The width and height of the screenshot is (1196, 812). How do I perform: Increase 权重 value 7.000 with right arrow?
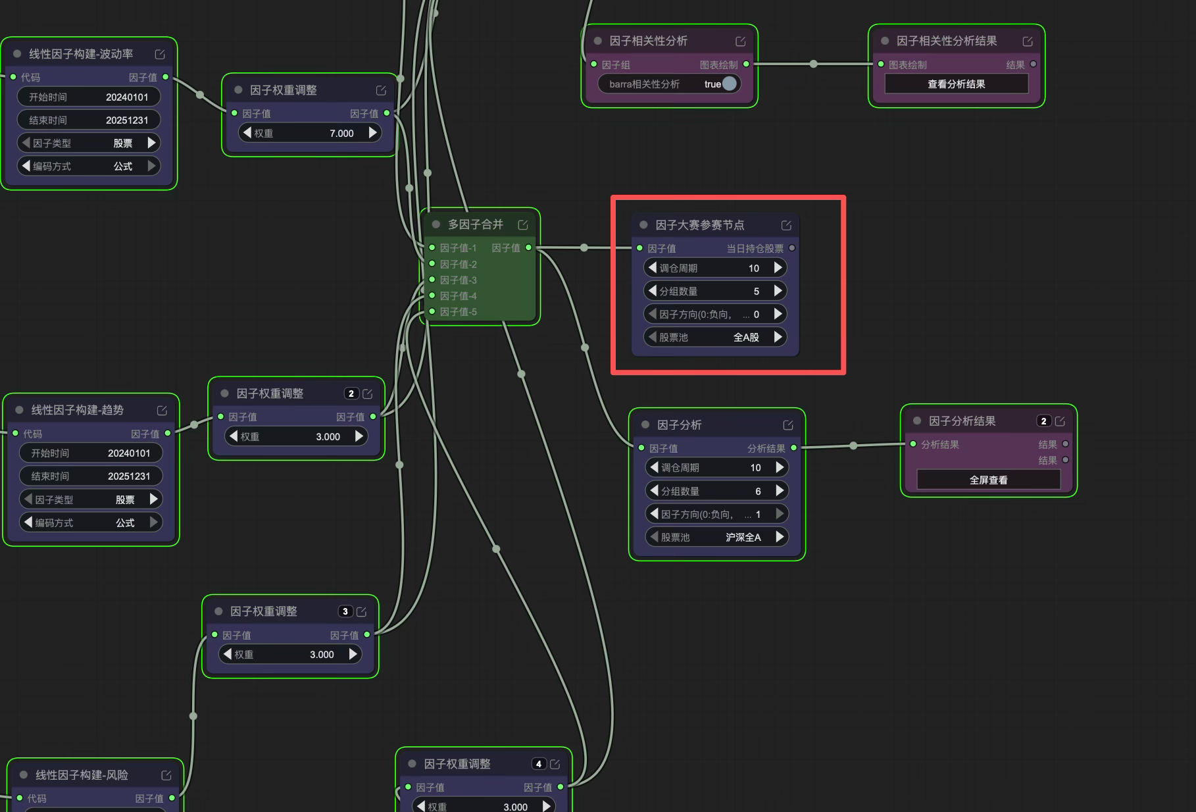373,133
